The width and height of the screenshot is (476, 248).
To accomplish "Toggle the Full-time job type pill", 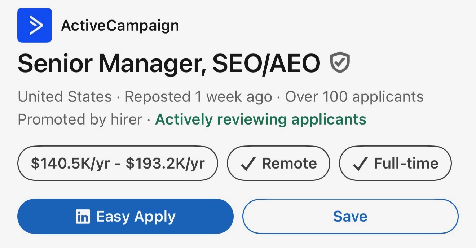I will click(395, 164).
